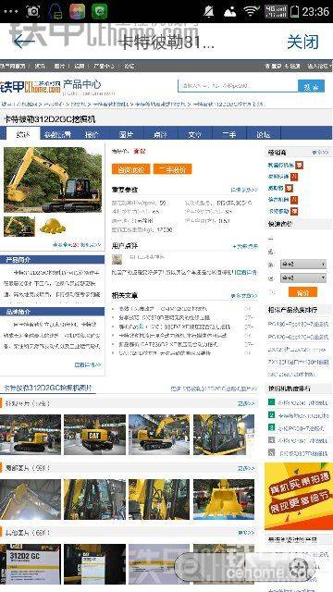
Task: Open the CAT excavator front-view photo
Action: pyautogui.click(x=94, y=435)
